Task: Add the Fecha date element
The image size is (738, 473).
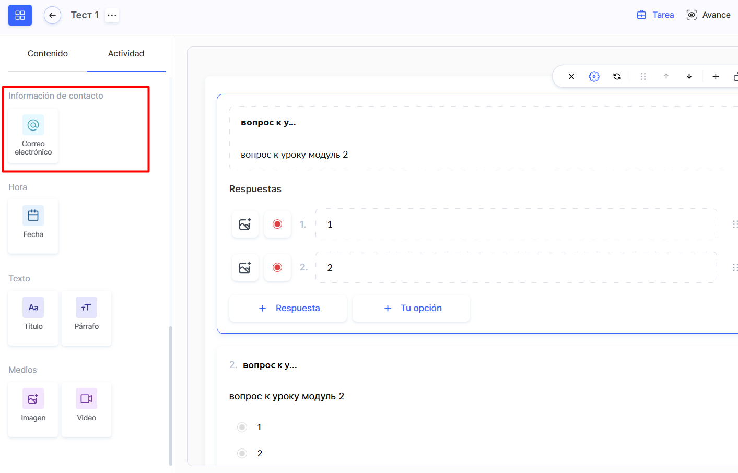Action: (x=33, y=226)
